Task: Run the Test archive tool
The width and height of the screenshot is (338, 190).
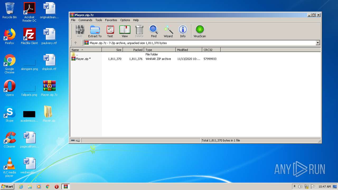Action: (110, 31)
